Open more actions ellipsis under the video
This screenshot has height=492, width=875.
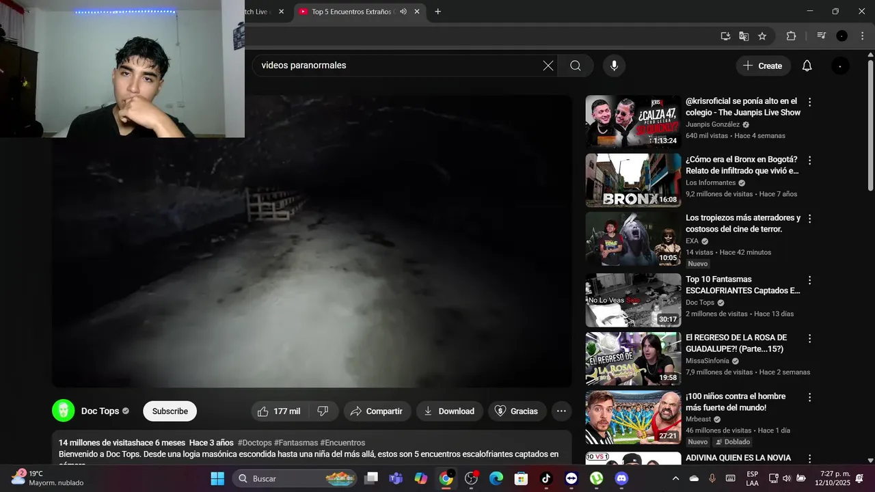(x=561, y=411)
